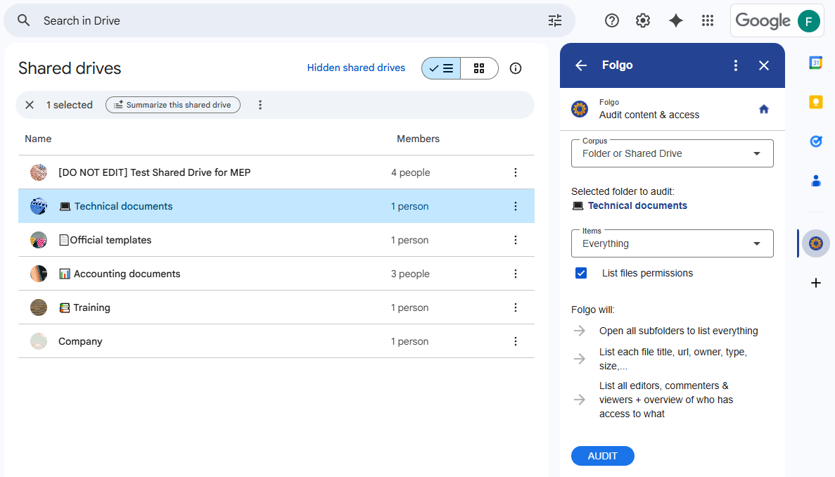Open Contacts in side panel
Viewport: 835px width, 477px height.
[x=815, y=181]
